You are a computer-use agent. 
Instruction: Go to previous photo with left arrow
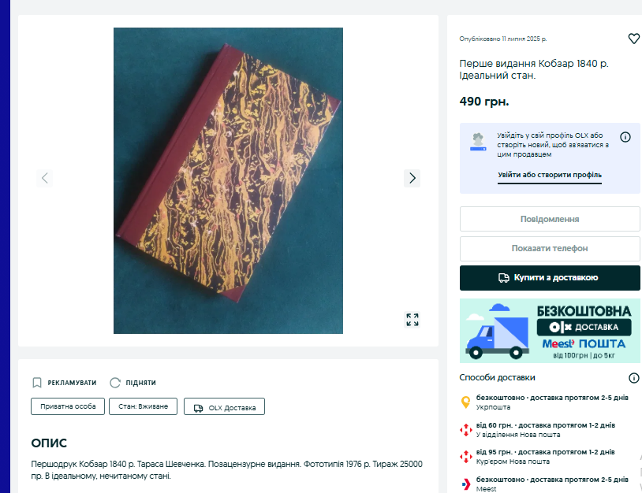tap(45, 178)
